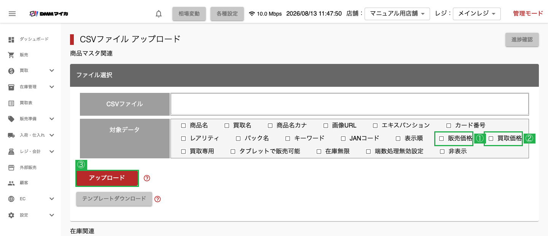
Task: Click the 進捗確認 button
Action: [x=522, y=40]
